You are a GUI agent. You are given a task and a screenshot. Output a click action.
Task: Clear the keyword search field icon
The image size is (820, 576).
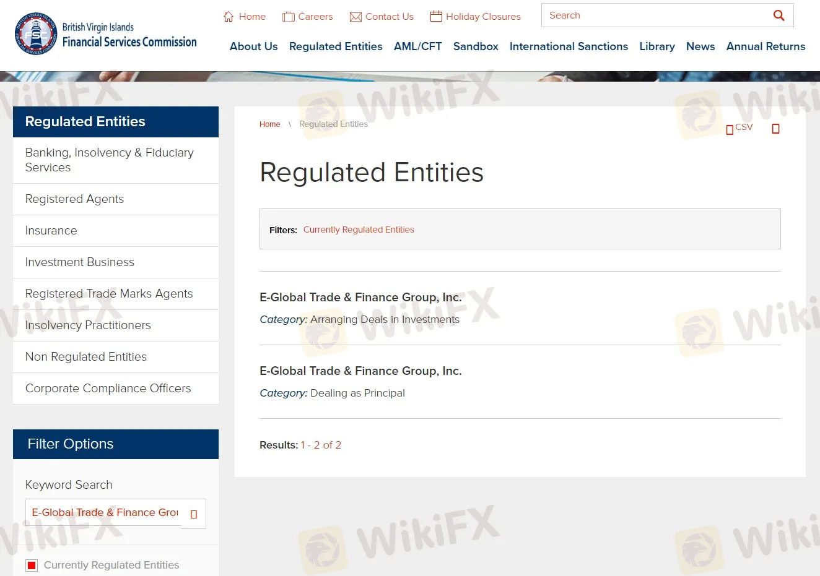pos(194,514)
